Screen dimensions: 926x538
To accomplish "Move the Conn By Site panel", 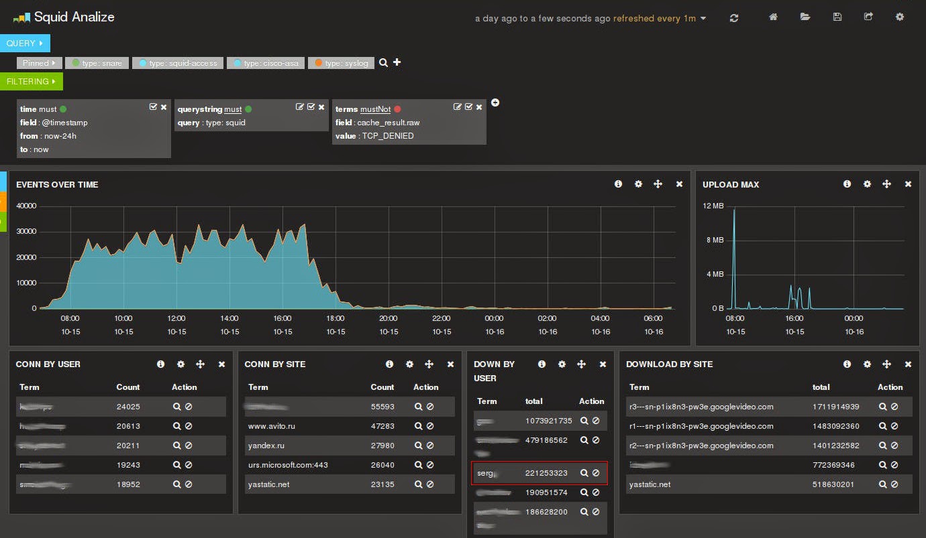I will (429, 364).
